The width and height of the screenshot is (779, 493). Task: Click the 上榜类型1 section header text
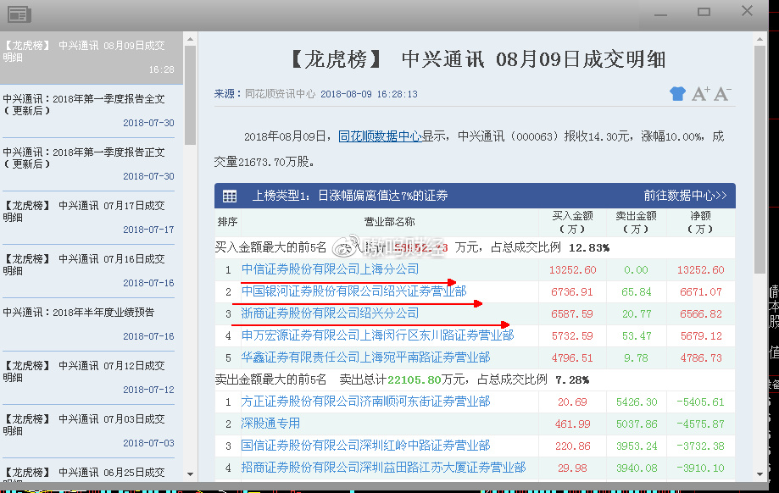pyautogui.click(x=350, y=196)
